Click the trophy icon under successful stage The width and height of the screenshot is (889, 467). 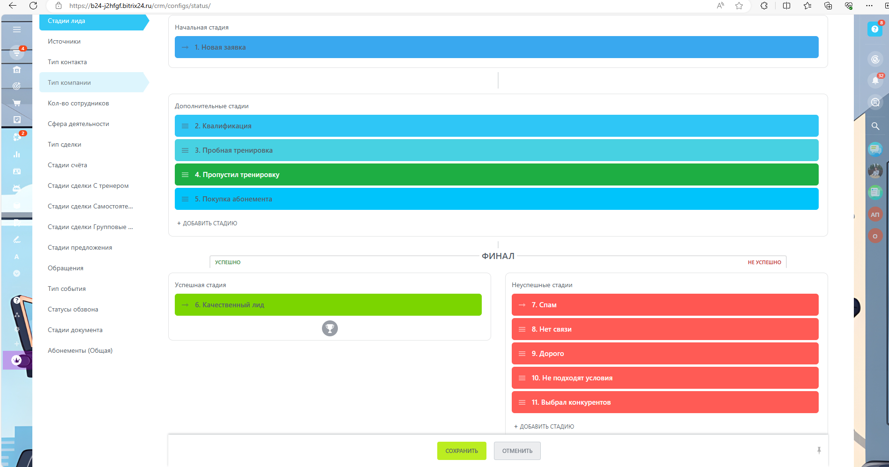click(x=330, y=328)
